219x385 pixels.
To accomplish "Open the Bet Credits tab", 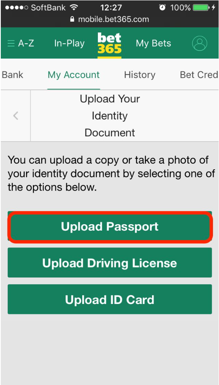I will pyautogui.click(x=199, y=75).
